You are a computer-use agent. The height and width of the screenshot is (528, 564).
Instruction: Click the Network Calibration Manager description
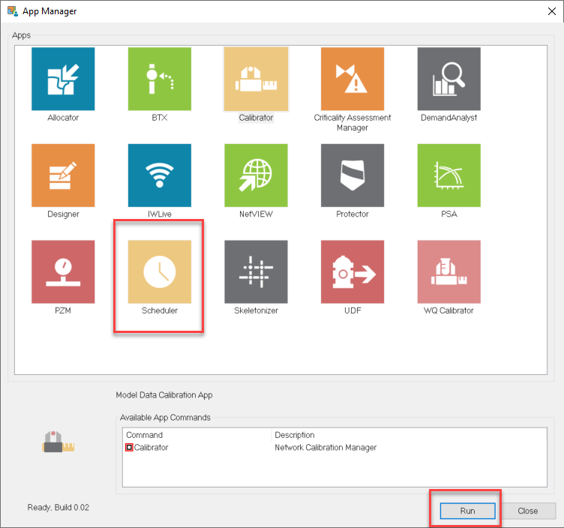pos(325,448)
